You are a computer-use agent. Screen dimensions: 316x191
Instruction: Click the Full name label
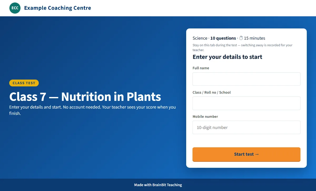(x=201, y=68)
